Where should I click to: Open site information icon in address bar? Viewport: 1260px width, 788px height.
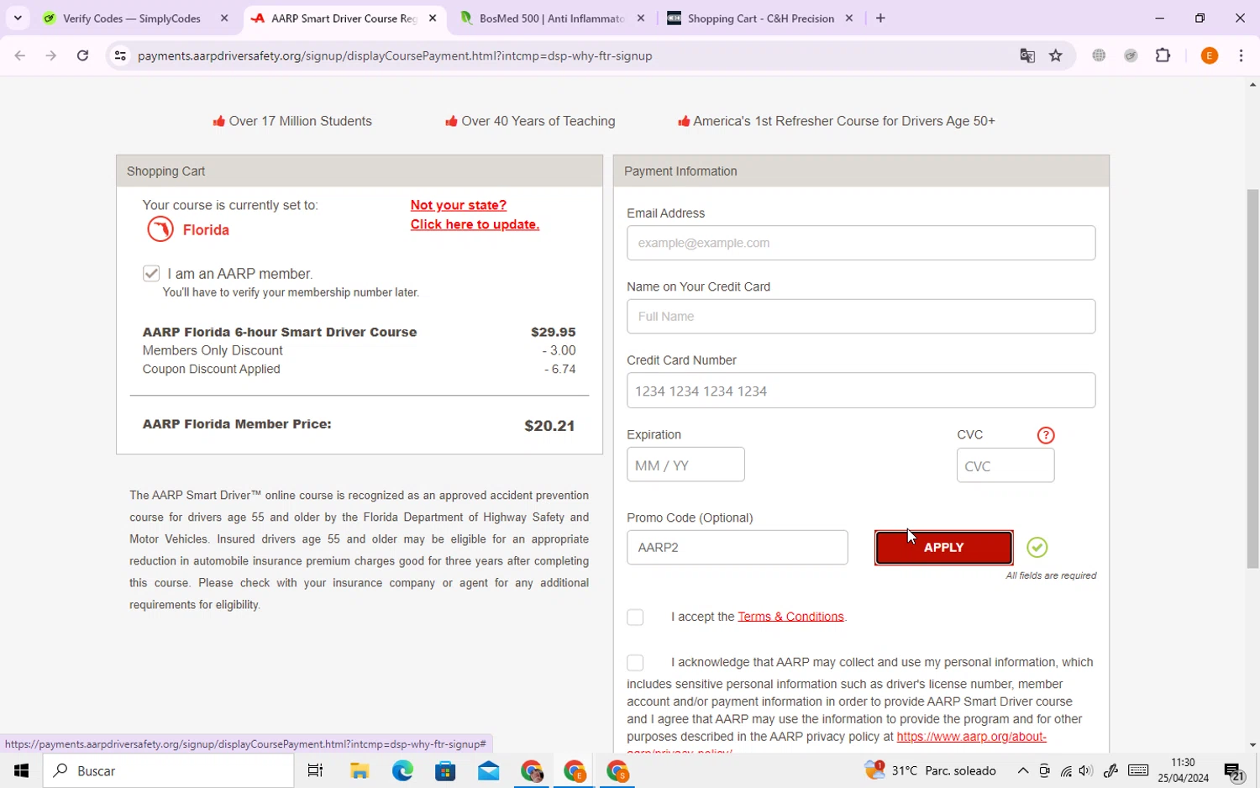click(x=120, y=55)
